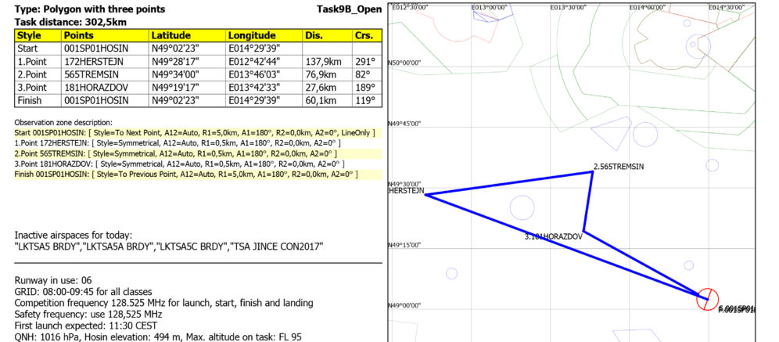Click the Inactive airspaces for today heading
The height and width of the screenshot is (342, 779).
[73, 235]
